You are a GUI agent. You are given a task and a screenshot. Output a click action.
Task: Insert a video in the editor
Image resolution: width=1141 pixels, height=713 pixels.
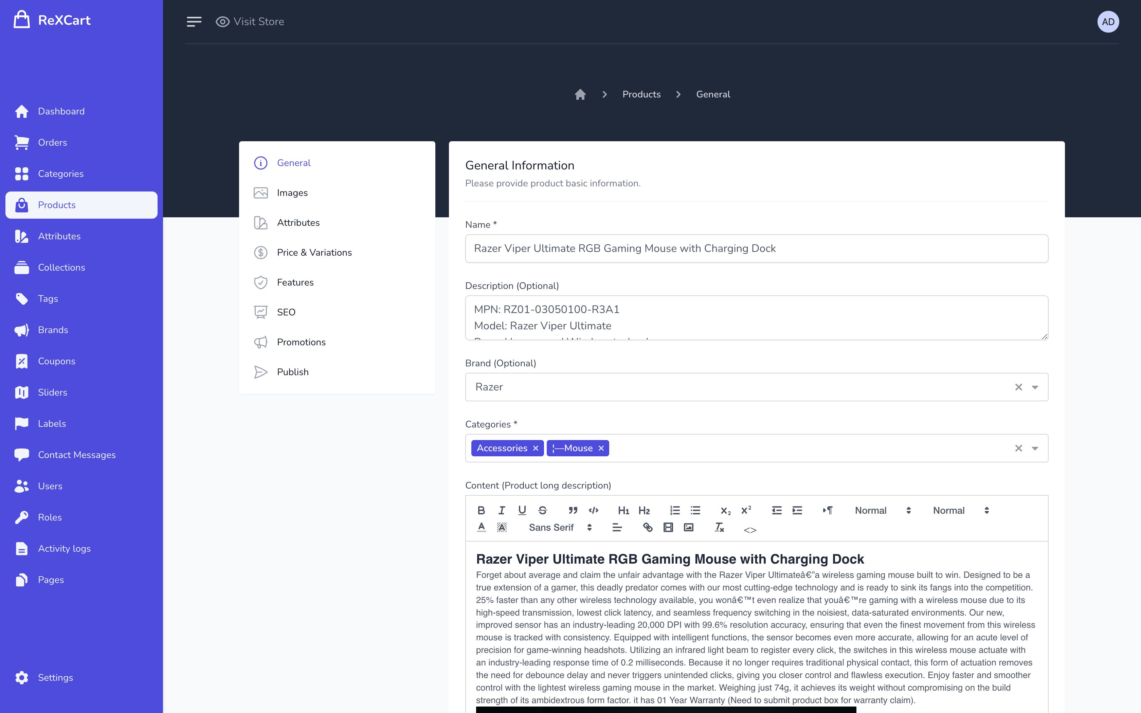pyautogui.click(x=668, y=527)
